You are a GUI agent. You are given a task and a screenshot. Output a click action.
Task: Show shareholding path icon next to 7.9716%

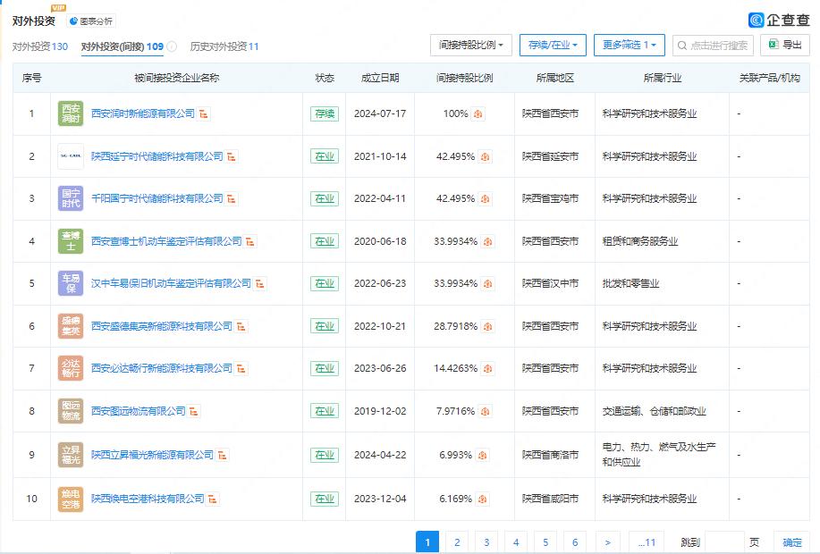[485, 412]
